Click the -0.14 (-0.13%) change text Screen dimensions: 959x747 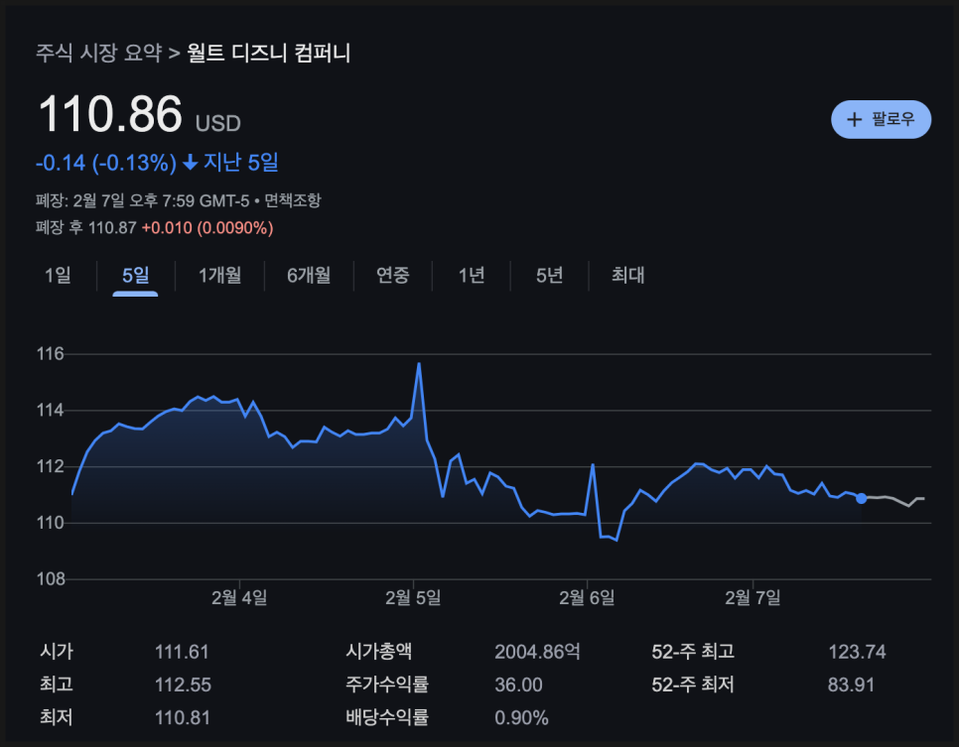point(106,163)
